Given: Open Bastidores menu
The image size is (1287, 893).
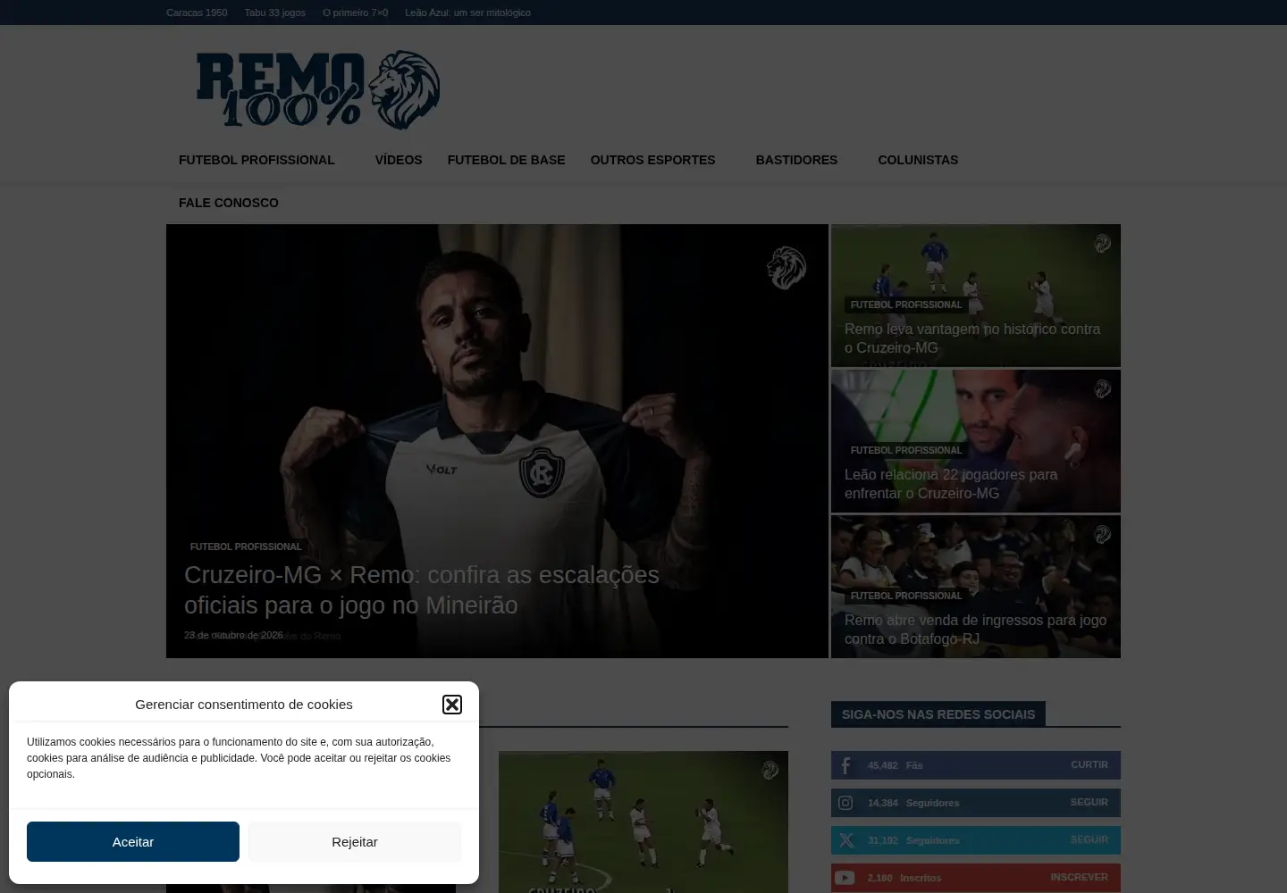Looking at the screenshot, I should click(796, 160).
